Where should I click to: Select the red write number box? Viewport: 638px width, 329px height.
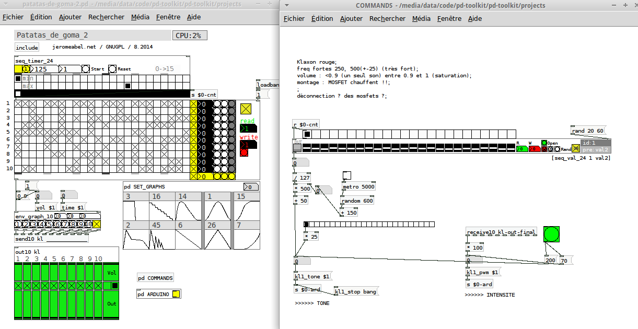coord(248,145)
